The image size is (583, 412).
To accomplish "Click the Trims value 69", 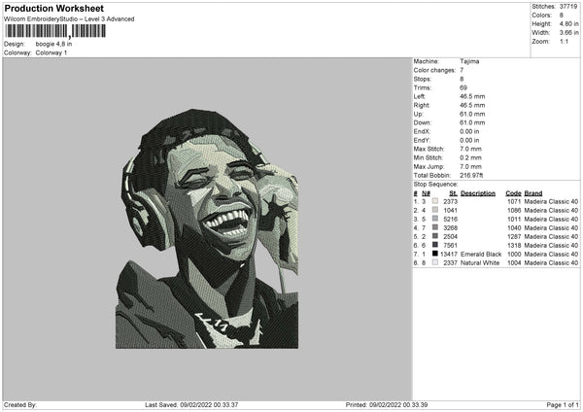I will coord(463,87).
